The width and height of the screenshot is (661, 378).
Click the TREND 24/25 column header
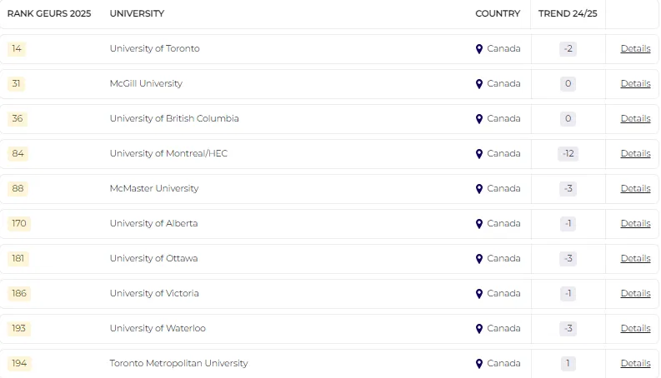pos(566,13)
